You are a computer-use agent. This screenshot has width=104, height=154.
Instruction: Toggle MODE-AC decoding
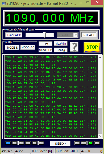click(x=28, y=47)
